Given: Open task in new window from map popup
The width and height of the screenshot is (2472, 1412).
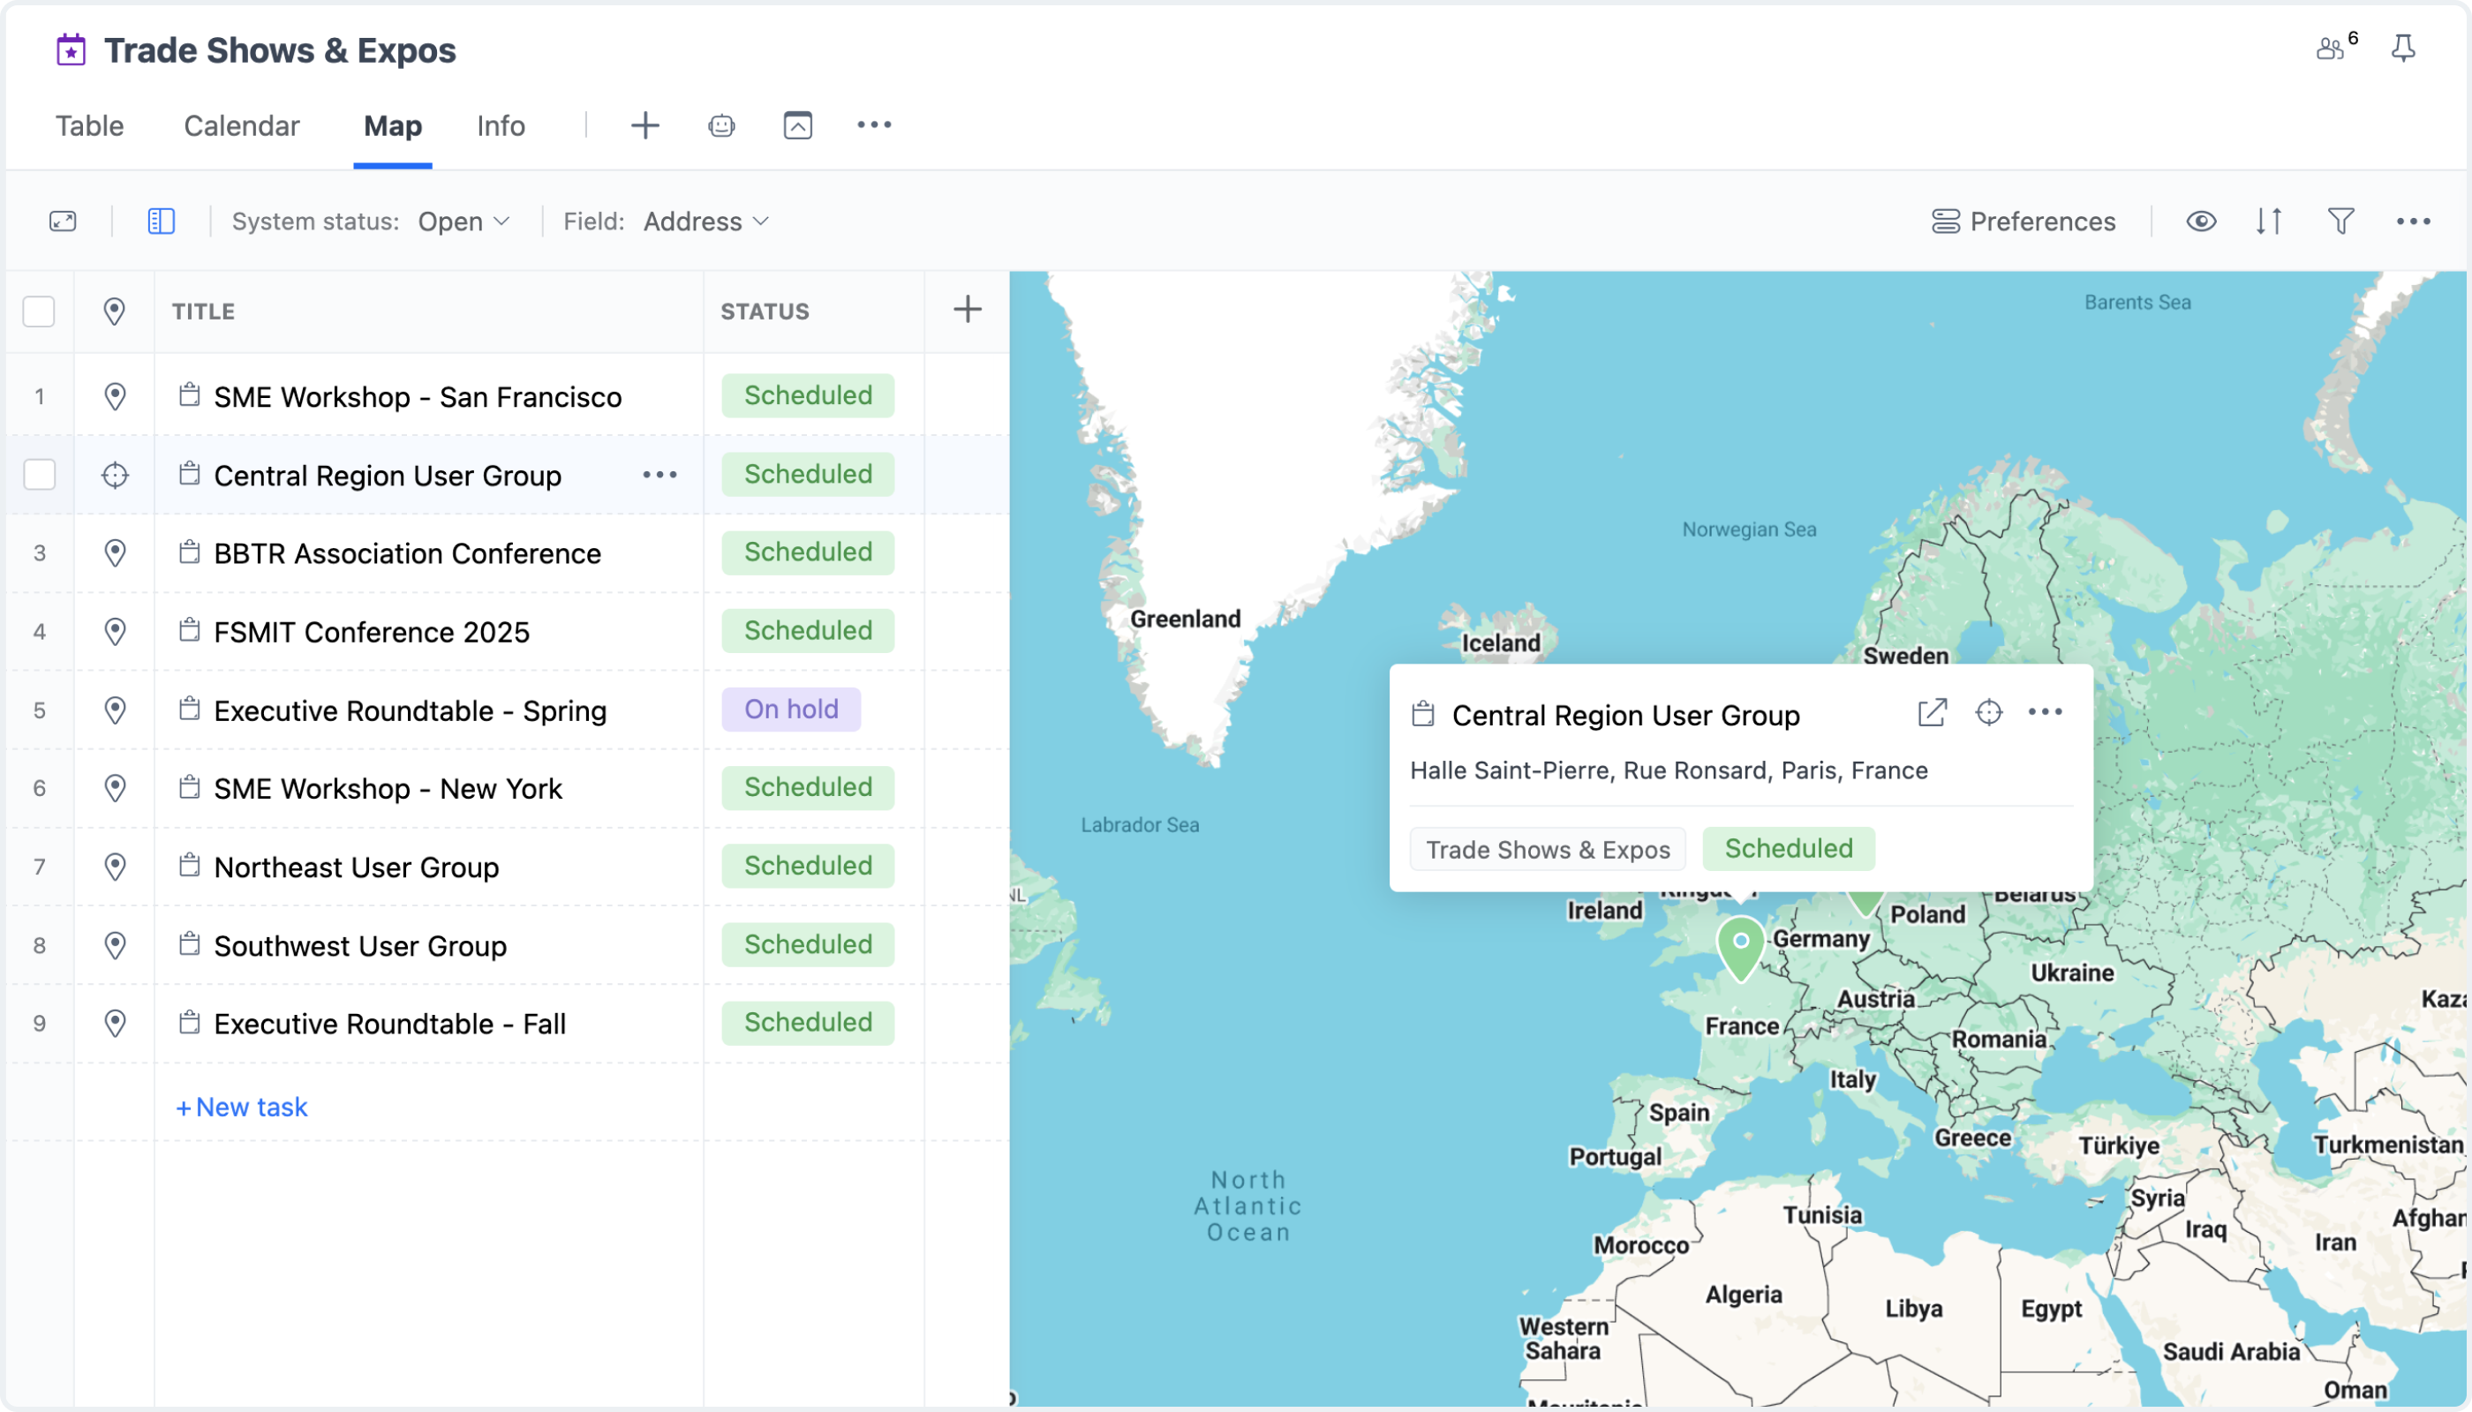Looking at the screenshot, I should pyautogui.click(x=1932, y=713).
